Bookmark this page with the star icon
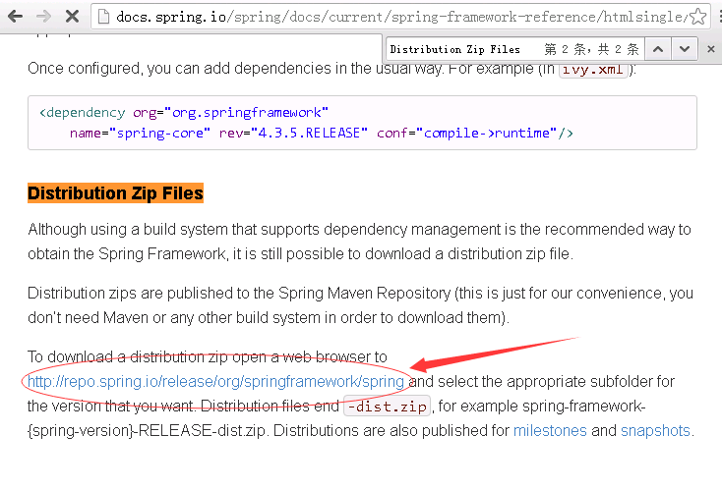The width and height of the screenshot is (722, 489). point(697,17)
